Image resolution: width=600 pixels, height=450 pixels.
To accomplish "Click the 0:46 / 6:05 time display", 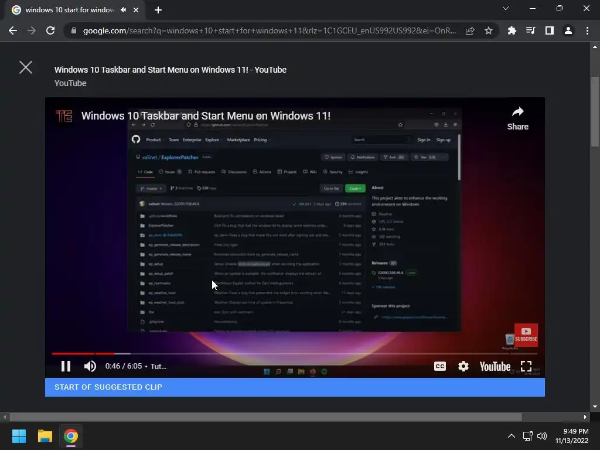I will 124,366.
